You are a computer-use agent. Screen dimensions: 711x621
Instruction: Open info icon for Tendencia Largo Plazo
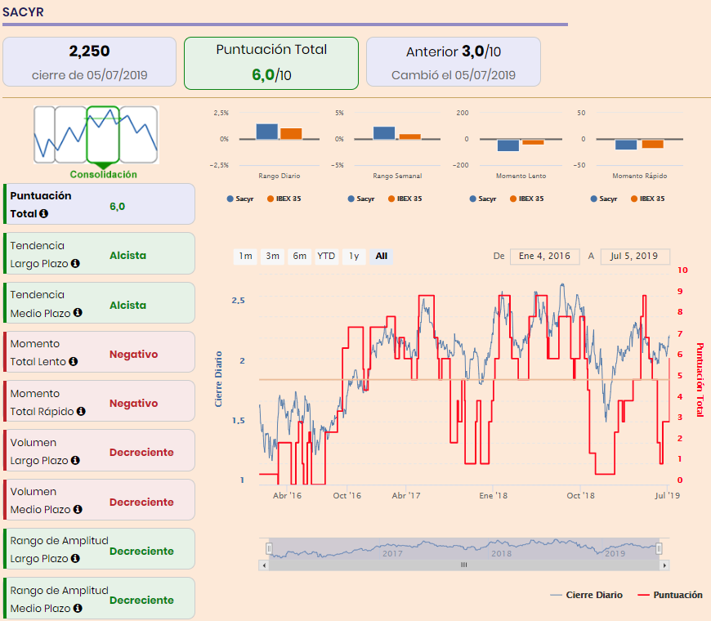[x=75, y=263]
